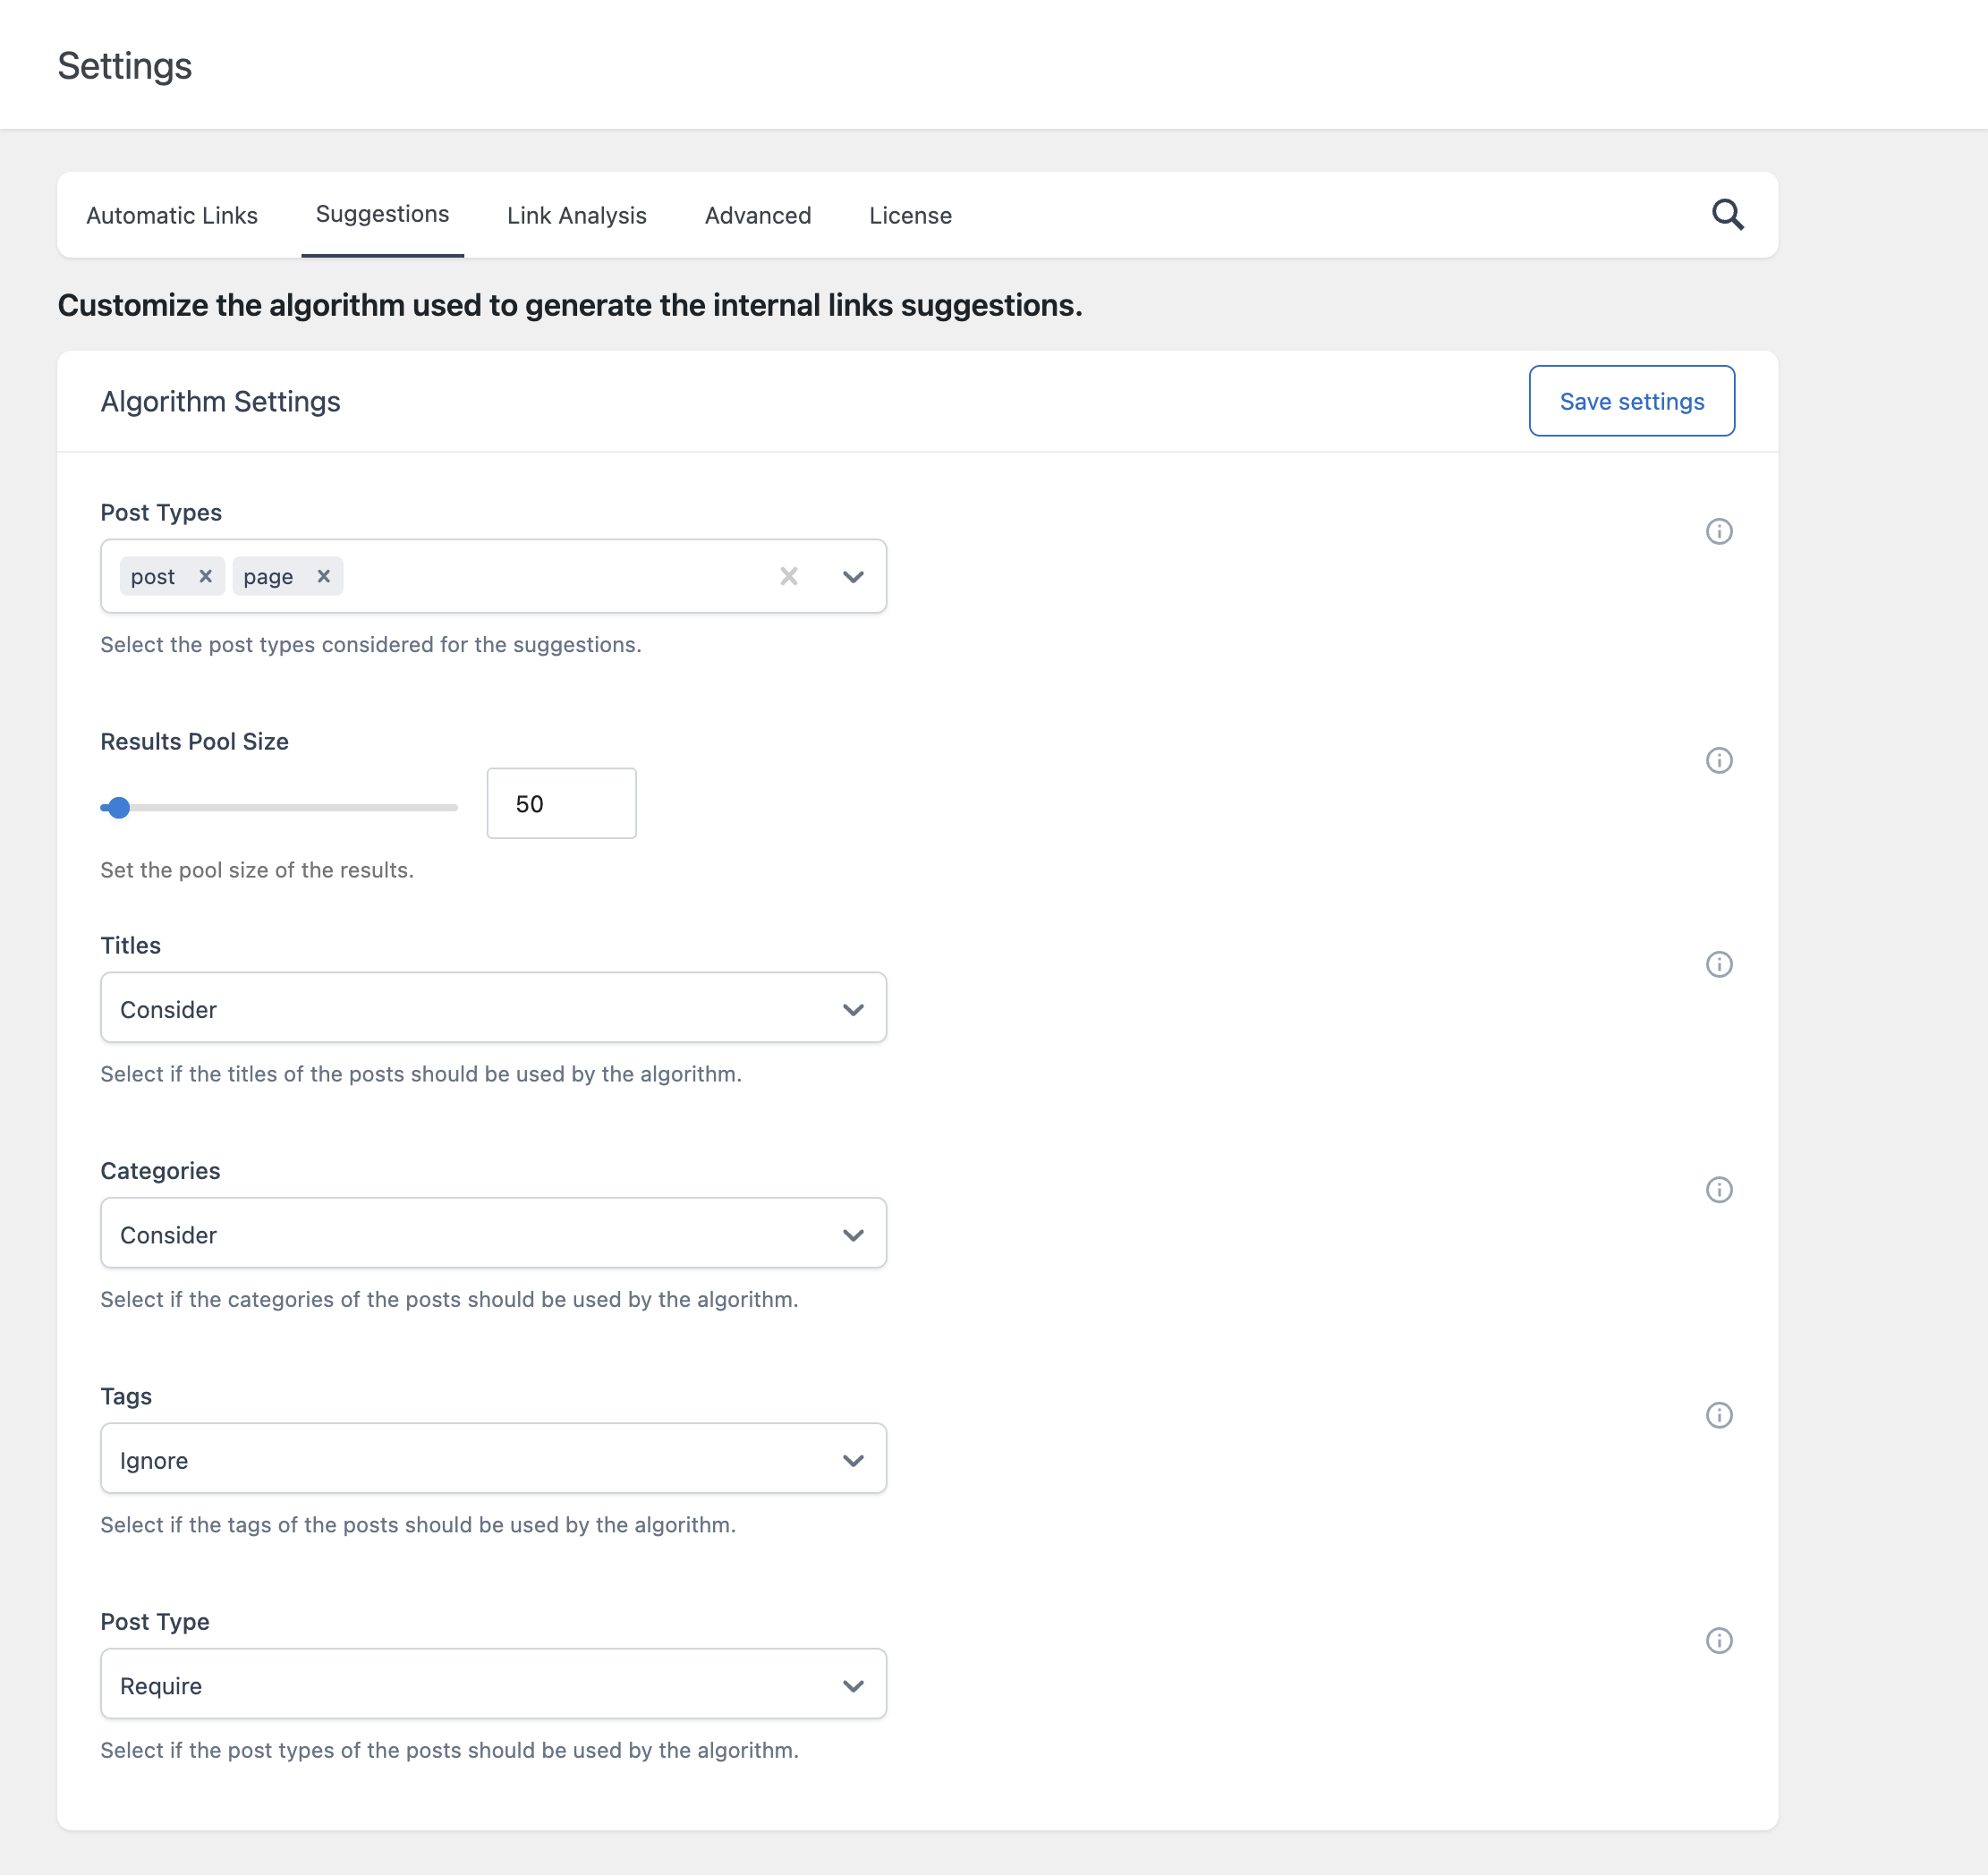Switch to the Automatic Links tab

click(172, 215)
